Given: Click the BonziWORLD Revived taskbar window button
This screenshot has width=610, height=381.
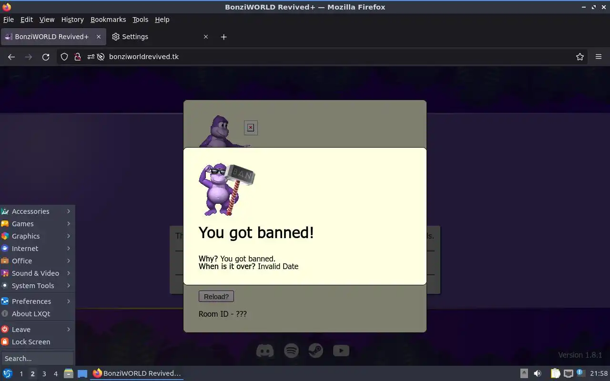Looking at the screenshot, I should tap(137, 373).
